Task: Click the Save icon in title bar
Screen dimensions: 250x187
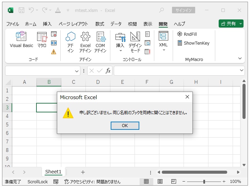Action: [21, 10]
